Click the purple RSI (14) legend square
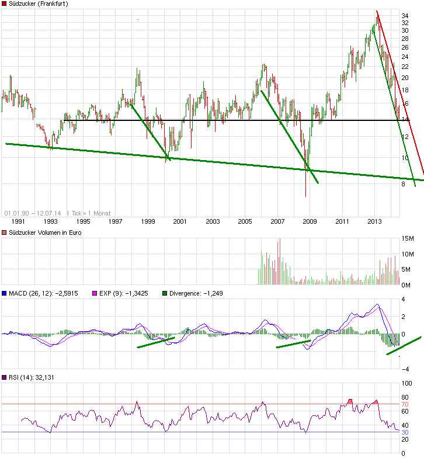Screen dimensions: 424x458 tap(5, 377)
